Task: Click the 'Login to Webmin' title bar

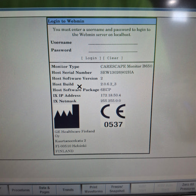Action: tap(102, 21)
